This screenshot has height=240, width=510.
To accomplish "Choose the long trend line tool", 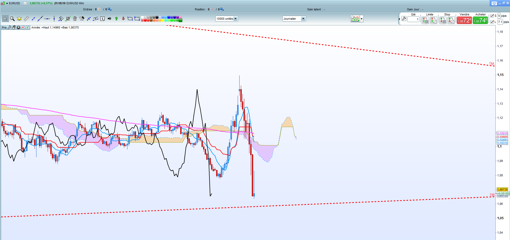I will click(40, 19).
